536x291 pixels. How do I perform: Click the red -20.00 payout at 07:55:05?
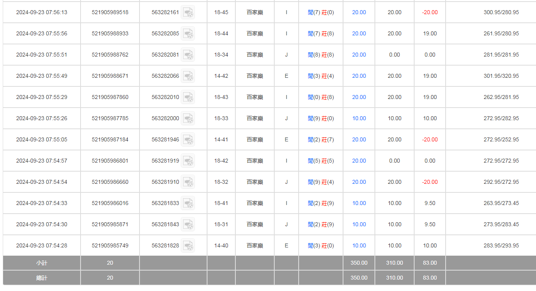point(430,140)
